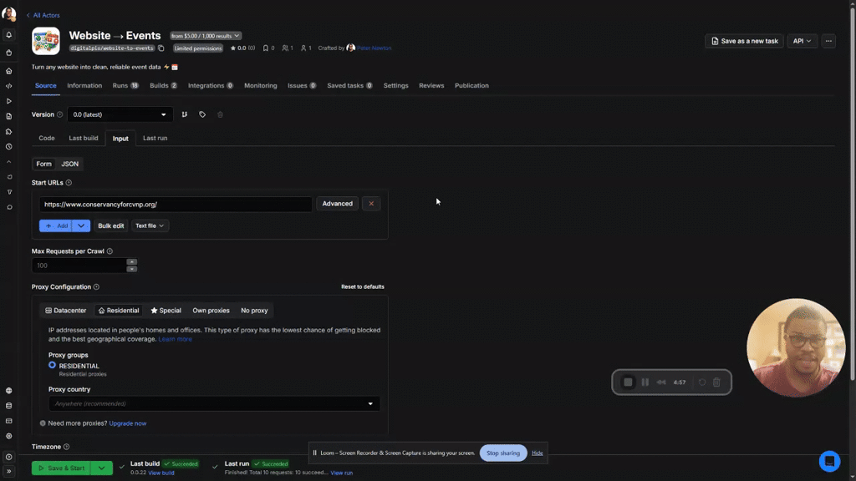This screenshot has width=856, height=481.
Task: Switch to the Builds tab
Action: click(x=163, y=86)
